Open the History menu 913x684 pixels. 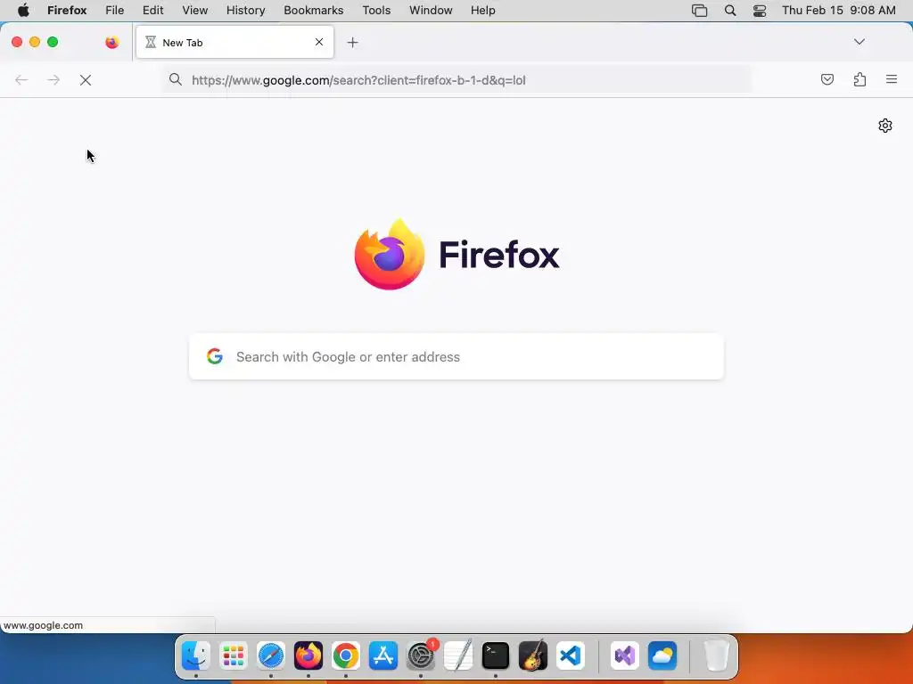tap(246, 11)
